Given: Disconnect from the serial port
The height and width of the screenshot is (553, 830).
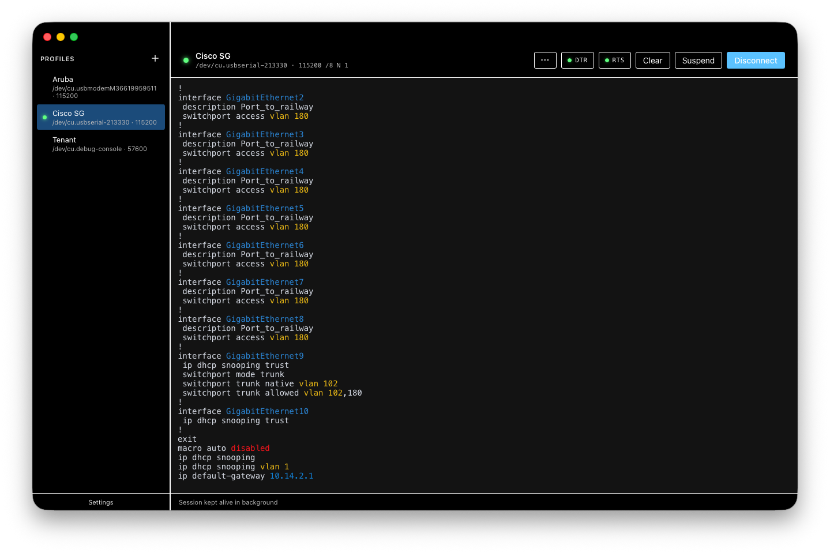Looking at the screenshot, I should (x=755, y=61).
